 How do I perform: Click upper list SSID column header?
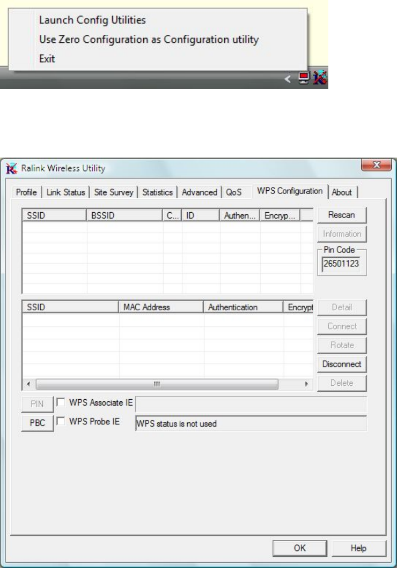pyautogui.click(x=54, y=215)
